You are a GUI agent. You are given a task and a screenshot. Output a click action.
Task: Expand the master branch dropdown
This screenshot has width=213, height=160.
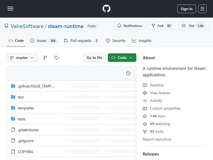[x=22, y=58]
